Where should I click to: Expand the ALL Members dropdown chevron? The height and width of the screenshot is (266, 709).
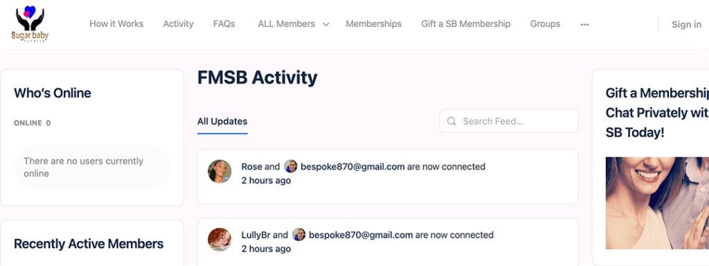[x=326, y=24]
